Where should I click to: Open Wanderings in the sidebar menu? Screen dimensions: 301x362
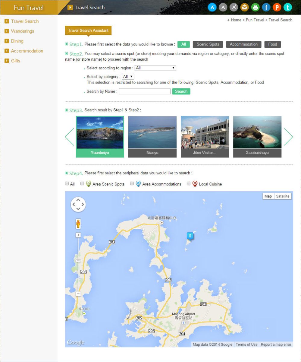[x=23, y=31]
